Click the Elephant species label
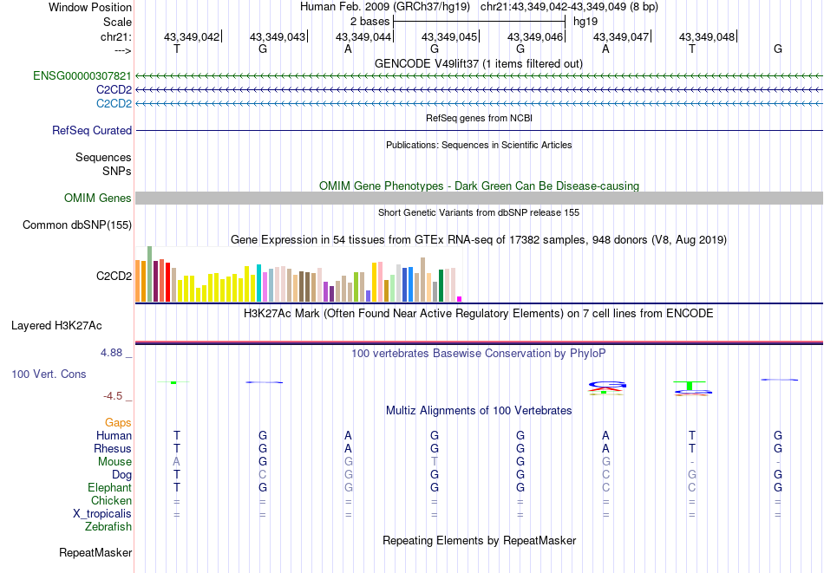824x573 pixels. tap(110, 487)
